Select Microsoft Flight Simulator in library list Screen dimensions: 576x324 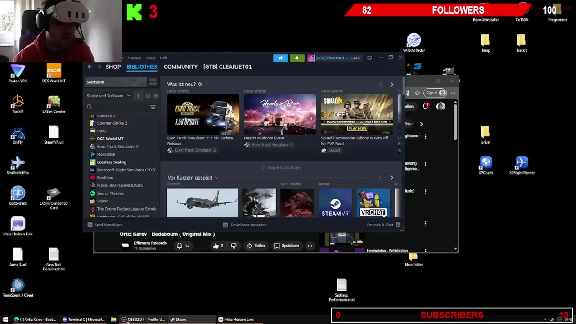pyautogui.click(x=123, y=170)
